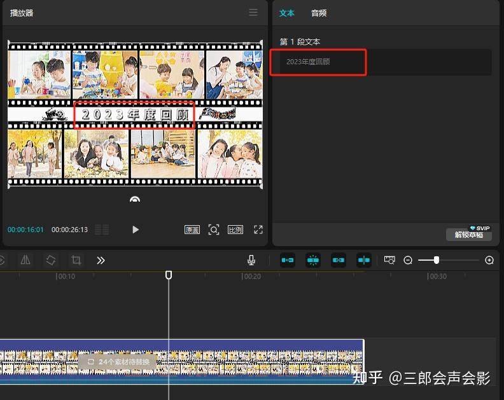
Task: Click the grid layout icon beside timecode
Action: [102, 230]
